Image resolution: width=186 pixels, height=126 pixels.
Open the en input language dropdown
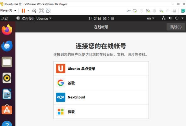150,18
